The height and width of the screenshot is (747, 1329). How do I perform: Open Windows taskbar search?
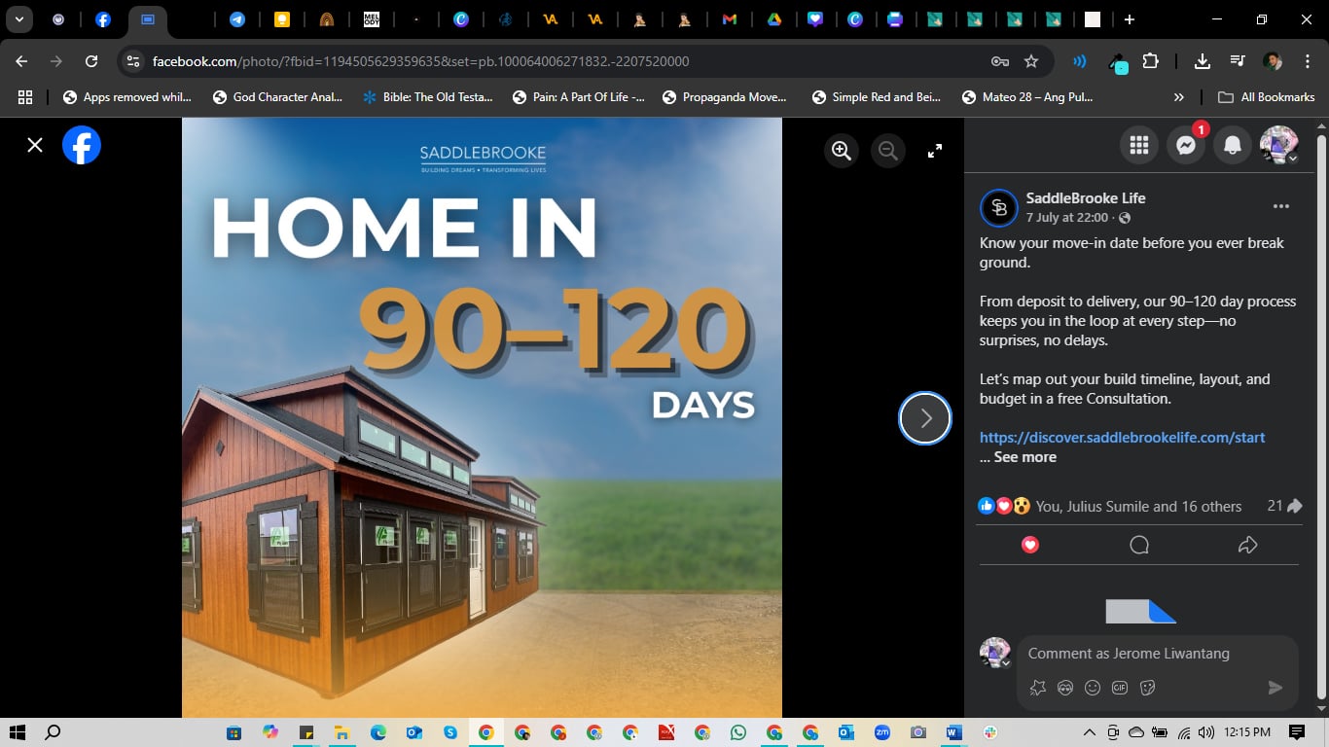(54, 732)
